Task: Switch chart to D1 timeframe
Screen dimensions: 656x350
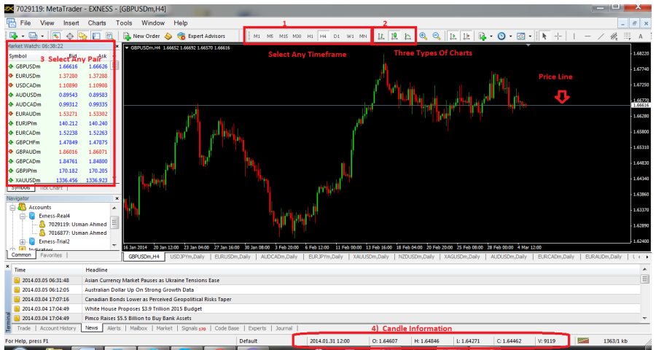Action: pos(336,36)
